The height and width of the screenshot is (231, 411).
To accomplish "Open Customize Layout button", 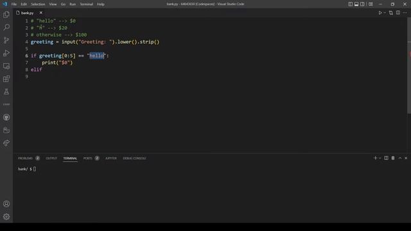I will coord(371,4).
